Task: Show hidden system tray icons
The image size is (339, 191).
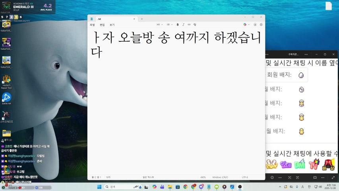Action: click(280, 187)
